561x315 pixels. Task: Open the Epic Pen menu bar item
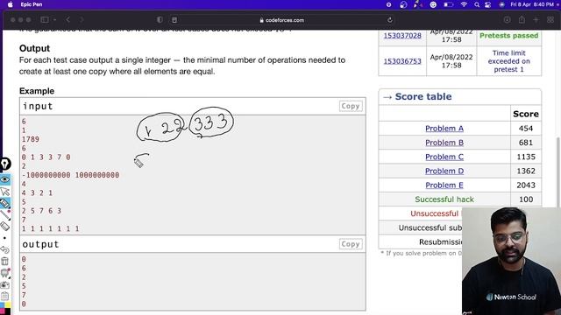point(32,4)
